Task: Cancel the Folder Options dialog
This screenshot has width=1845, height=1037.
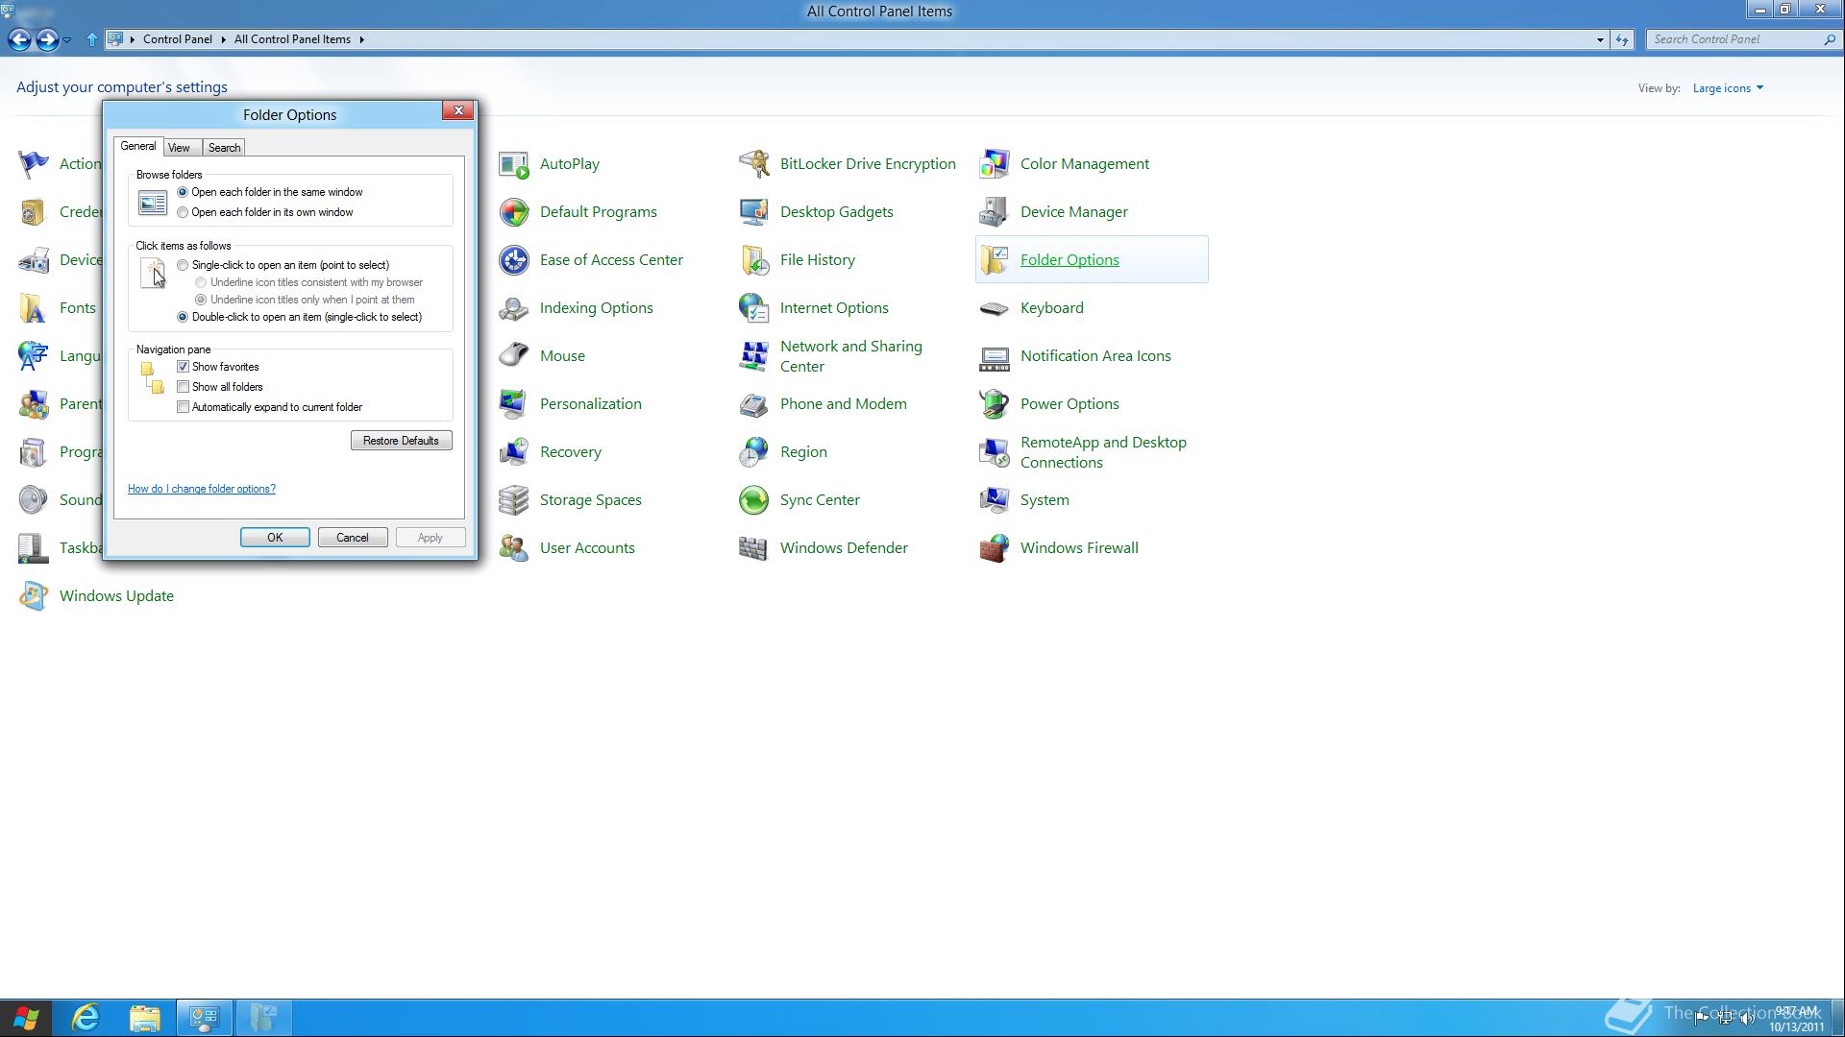Action: click(x=352, y=538)
